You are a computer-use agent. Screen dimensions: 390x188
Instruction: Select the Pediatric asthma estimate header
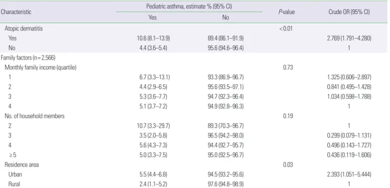(189, 6)
